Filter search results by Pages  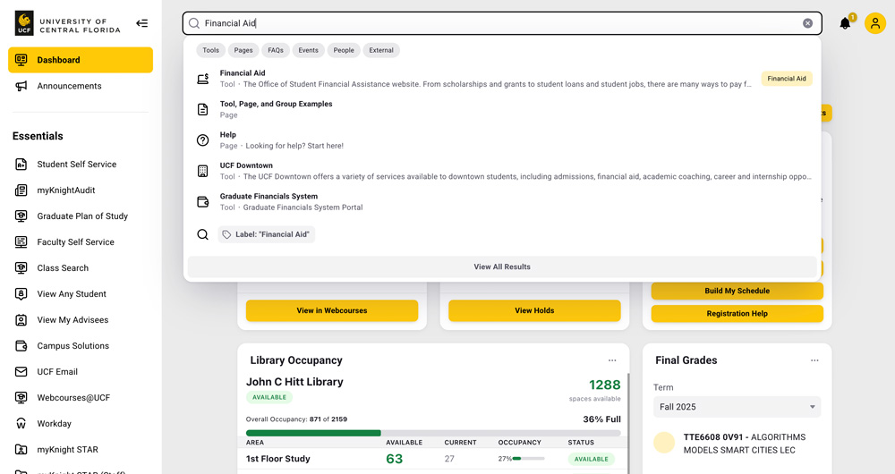click(243, 50)
